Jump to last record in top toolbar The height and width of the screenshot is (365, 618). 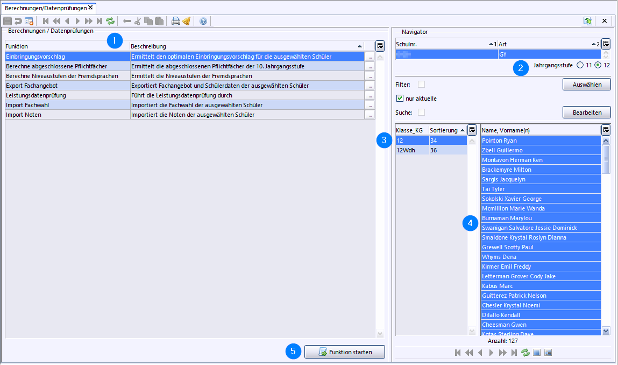click(x=100, y=21)
